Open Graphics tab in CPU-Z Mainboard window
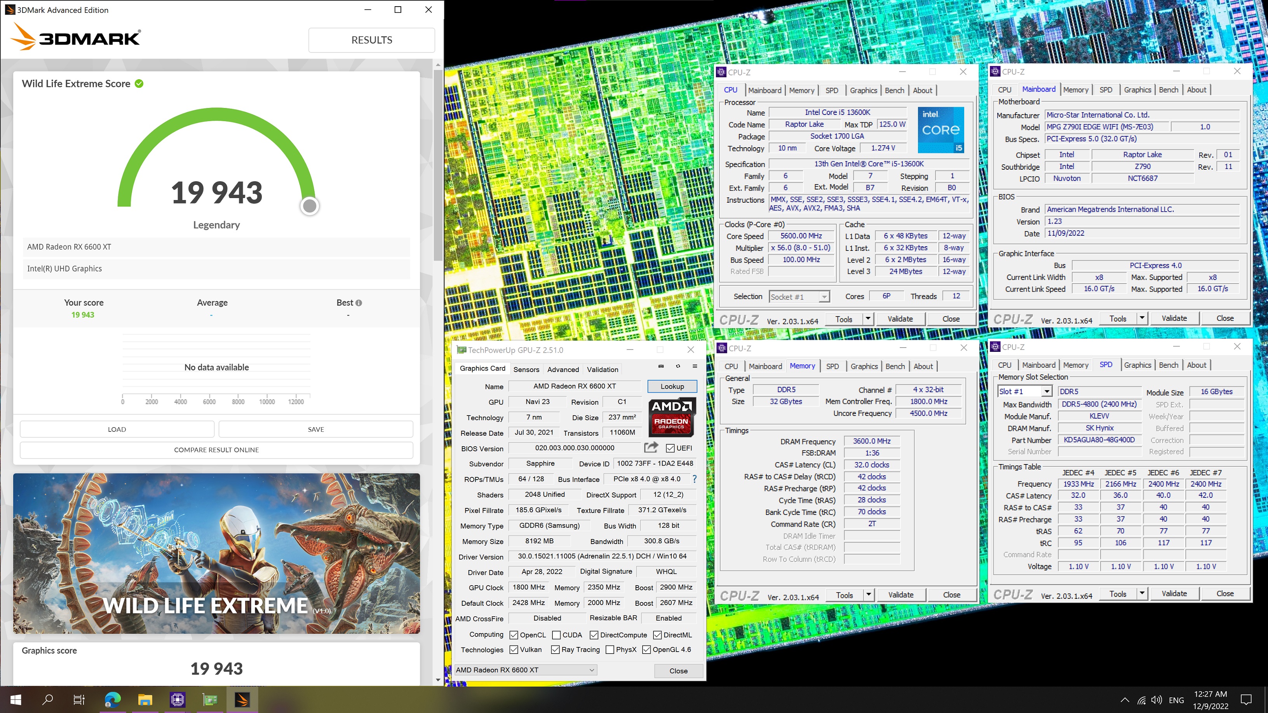Viewport: 1268px width, 713px height. [x=1137, y=90]
